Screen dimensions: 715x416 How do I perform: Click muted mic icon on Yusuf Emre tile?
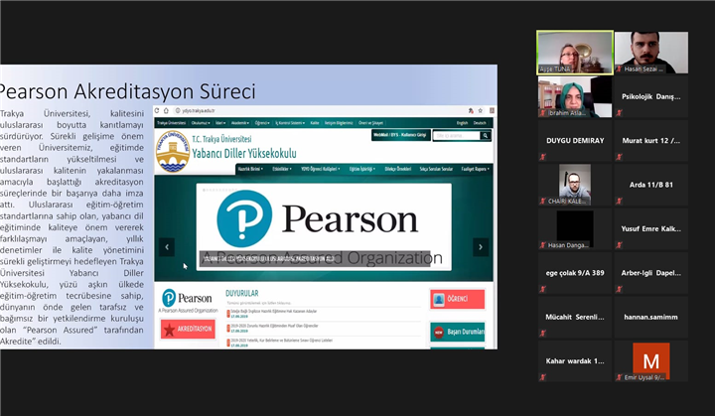click(x=619, y=245)
